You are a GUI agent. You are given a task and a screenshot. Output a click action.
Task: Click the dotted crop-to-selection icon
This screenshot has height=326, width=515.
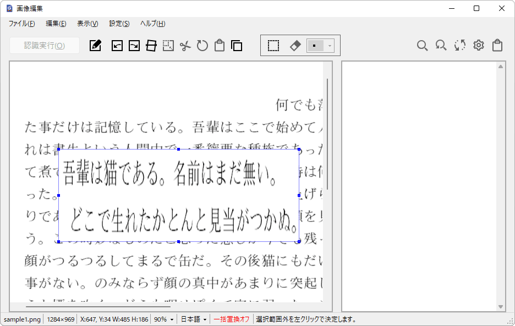168,45
